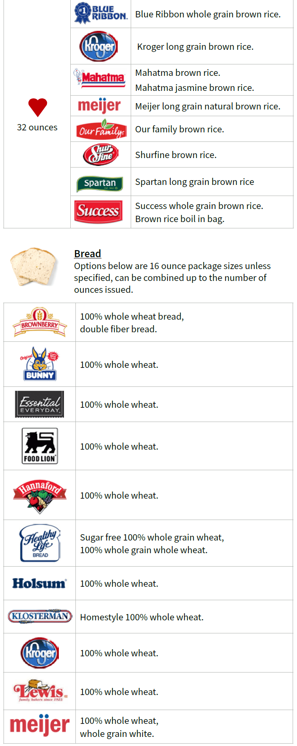Click the Our Family brand logo
Image resolution: width=297 pixels, height=746 pixels.
click(x=101, y=129)
